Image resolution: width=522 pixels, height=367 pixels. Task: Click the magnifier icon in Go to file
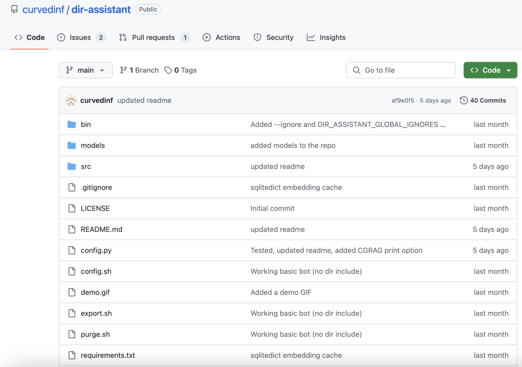click(x=356, y=70)
